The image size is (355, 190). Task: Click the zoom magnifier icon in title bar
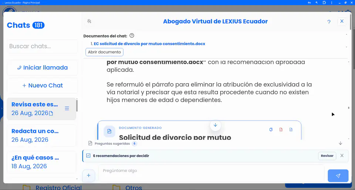[317, 3]
